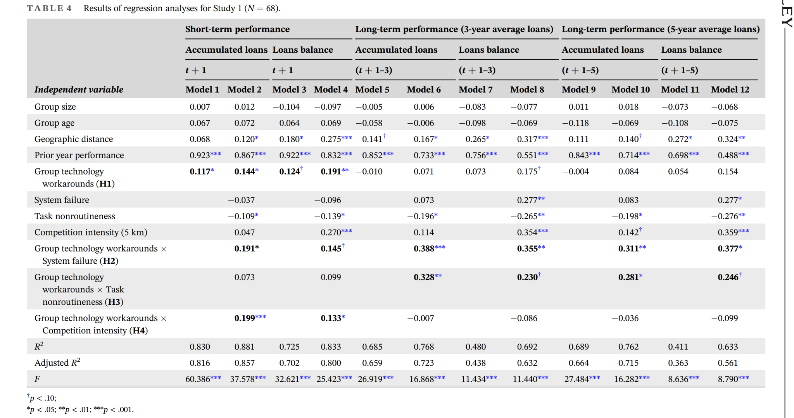Select the System failure row label
The width and height of the screenshot is (794, 418).
coord(62,200)
